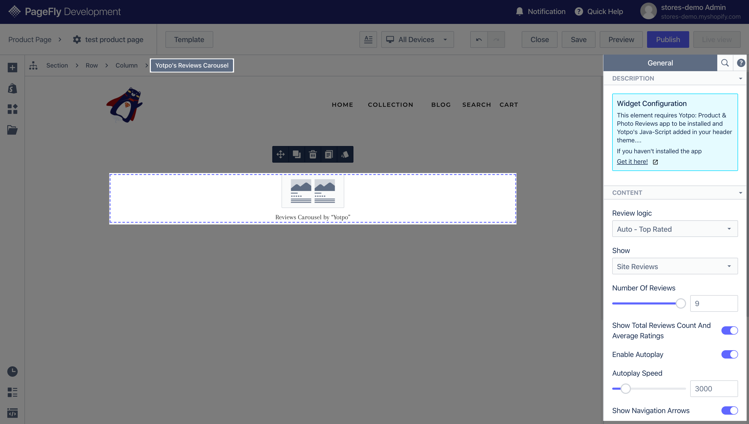
Task: Adjust the Number Of Reviews slider handle
Action: (x=681, y=303)
